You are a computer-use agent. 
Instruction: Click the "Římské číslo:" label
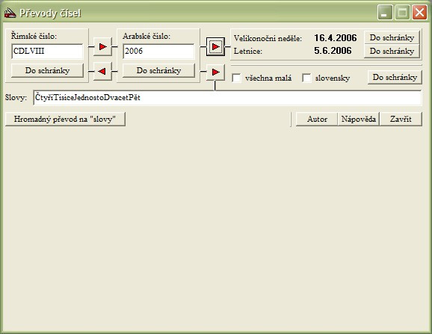(x=34, y=36)
